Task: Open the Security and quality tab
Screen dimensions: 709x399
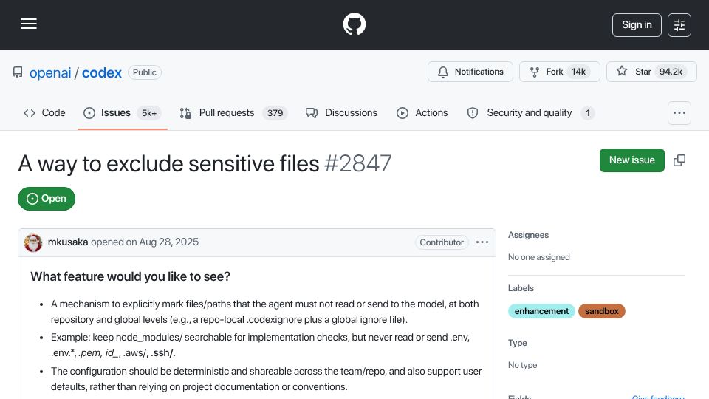Action: [531, 112]
